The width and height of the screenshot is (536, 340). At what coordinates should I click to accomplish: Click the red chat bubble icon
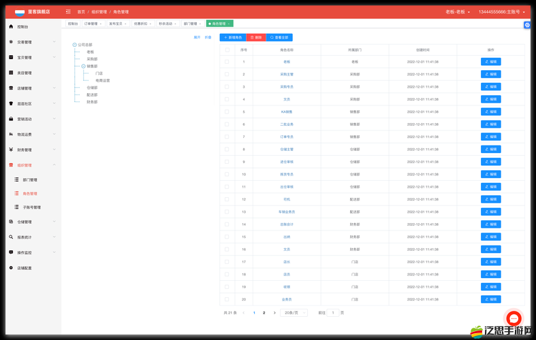coord(514,318)
